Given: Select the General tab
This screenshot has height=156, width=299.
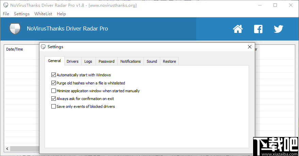Looking at the screenshot, I should 54,61.
